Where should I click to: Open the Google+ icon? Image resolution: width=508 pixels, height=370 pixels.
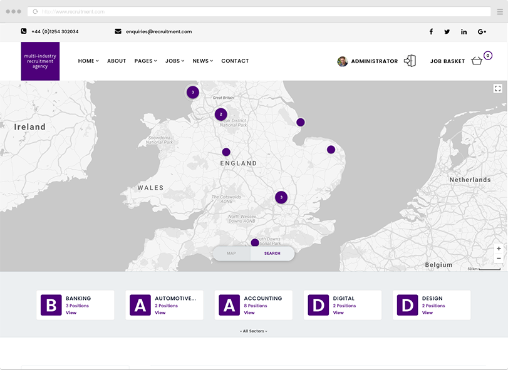480,31
